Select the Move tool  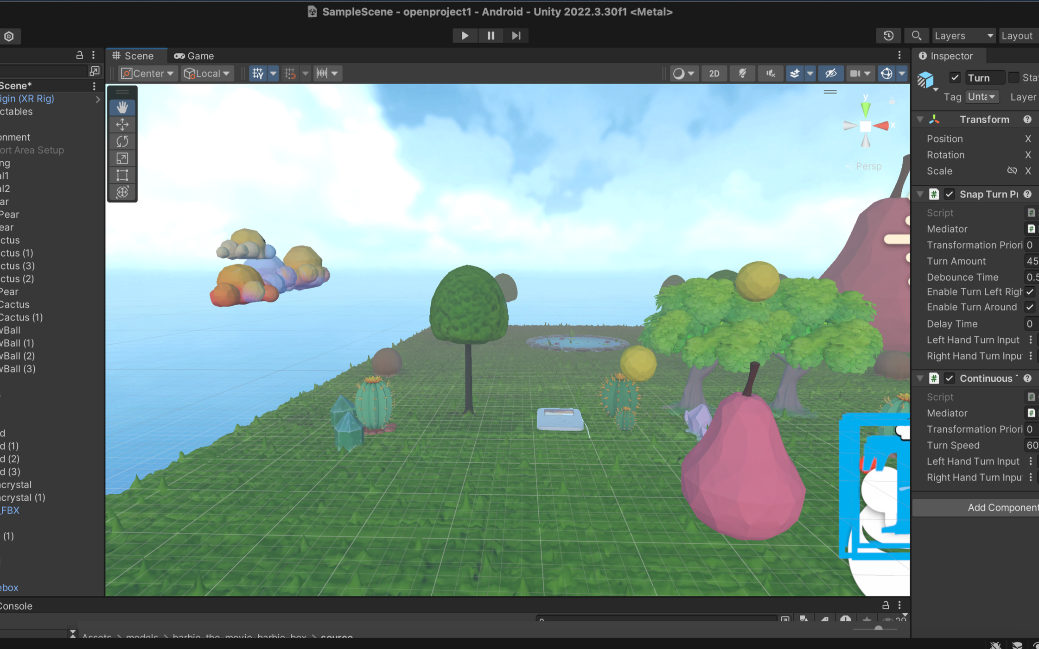(x=122, y=124)
